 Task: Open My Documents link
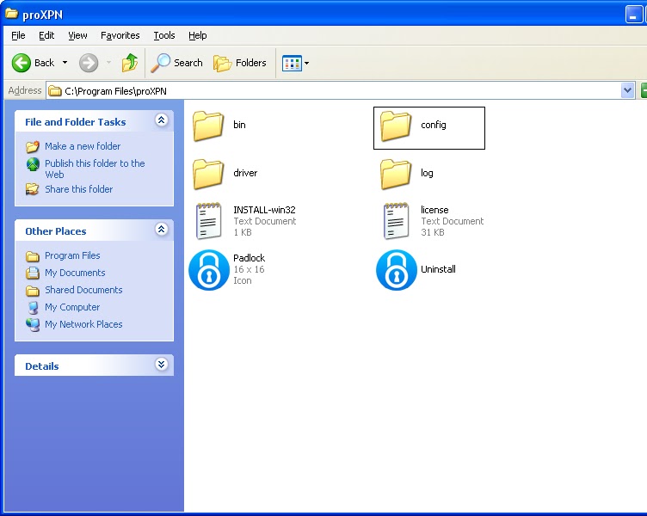(x=75, y=273)
